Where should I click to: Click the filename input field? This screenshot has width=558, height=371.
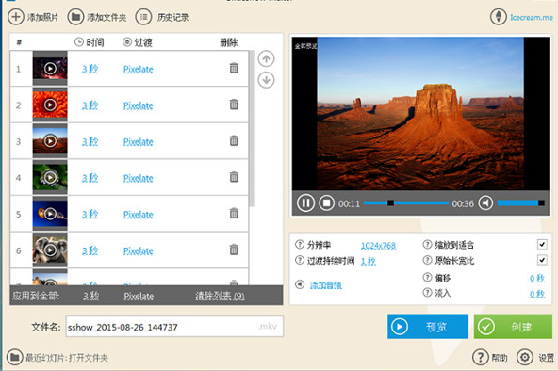click(174, 326)
